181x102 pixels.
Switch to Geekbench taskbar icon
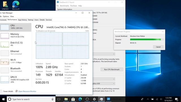point(109,99)
